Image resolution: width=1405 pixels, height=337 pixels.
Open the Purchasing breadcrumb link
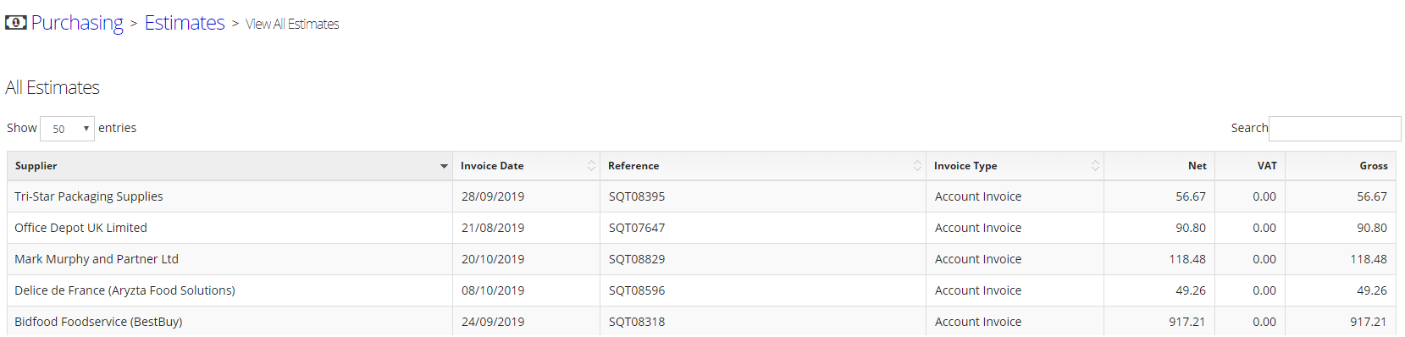point(77,23)
